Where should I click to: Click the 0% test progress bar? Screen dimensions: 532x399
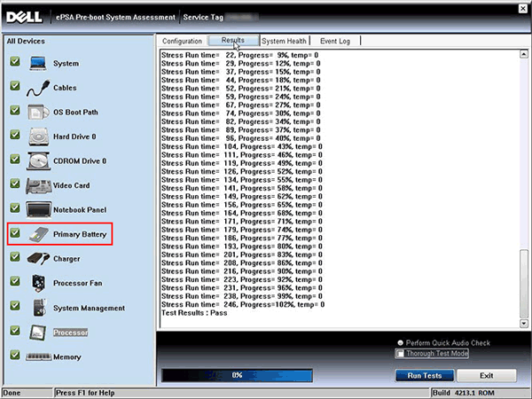pyautogui.click(x=237, y=375)
